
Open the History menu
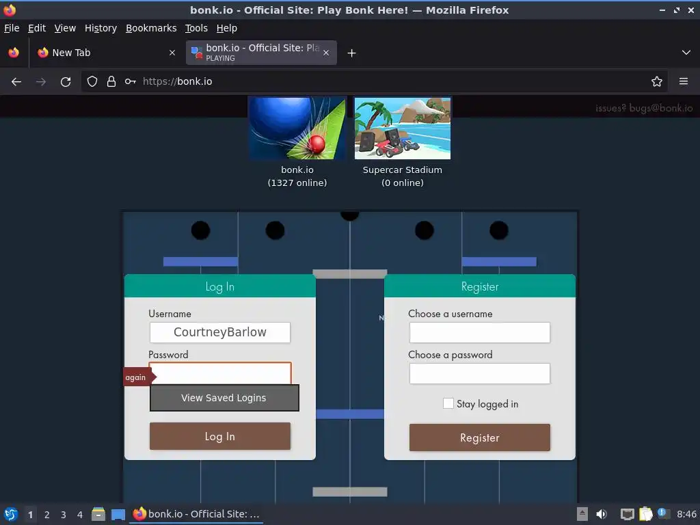[x=101, y=28]
